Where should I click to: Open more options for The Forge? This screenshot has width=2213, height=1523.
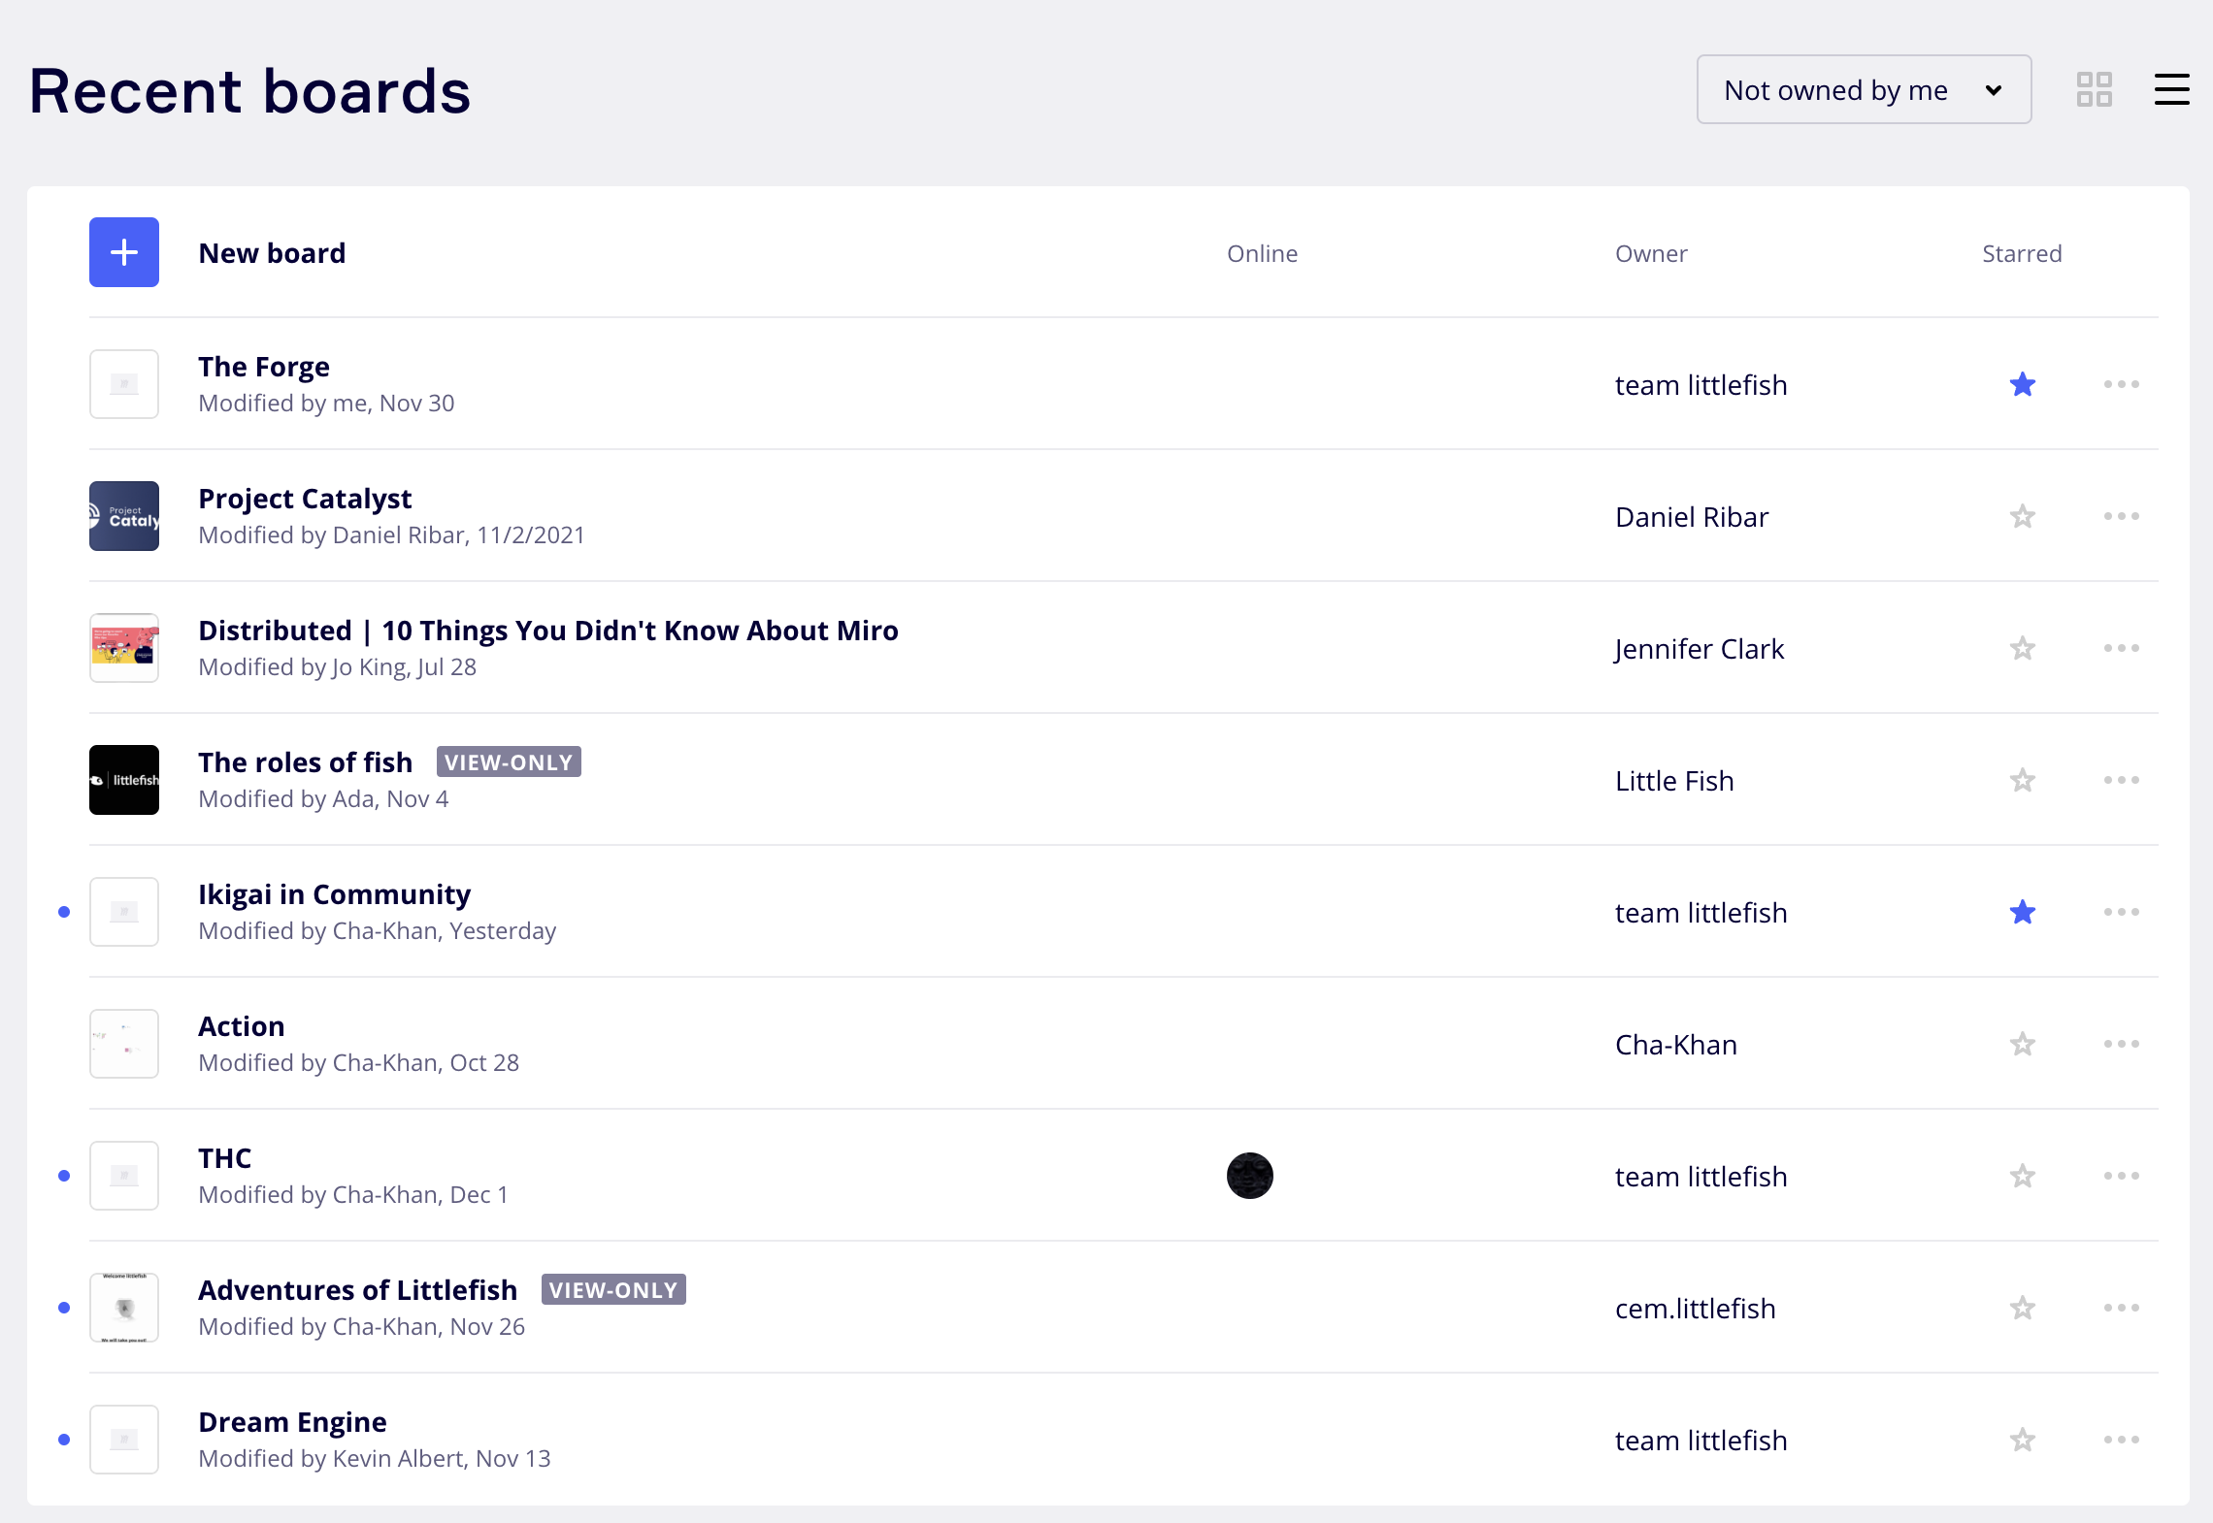(2121, 385)
